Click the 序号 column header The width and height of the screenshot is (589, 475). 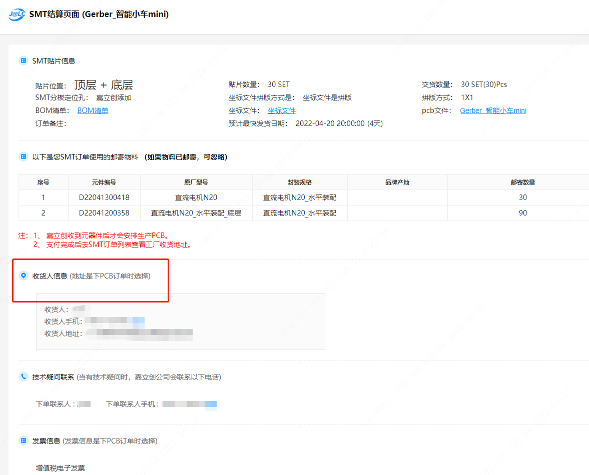(43, 182)
